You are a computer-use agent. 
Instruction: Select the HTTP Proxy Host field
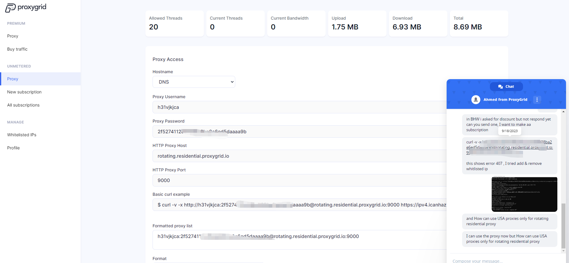[299, 156]
